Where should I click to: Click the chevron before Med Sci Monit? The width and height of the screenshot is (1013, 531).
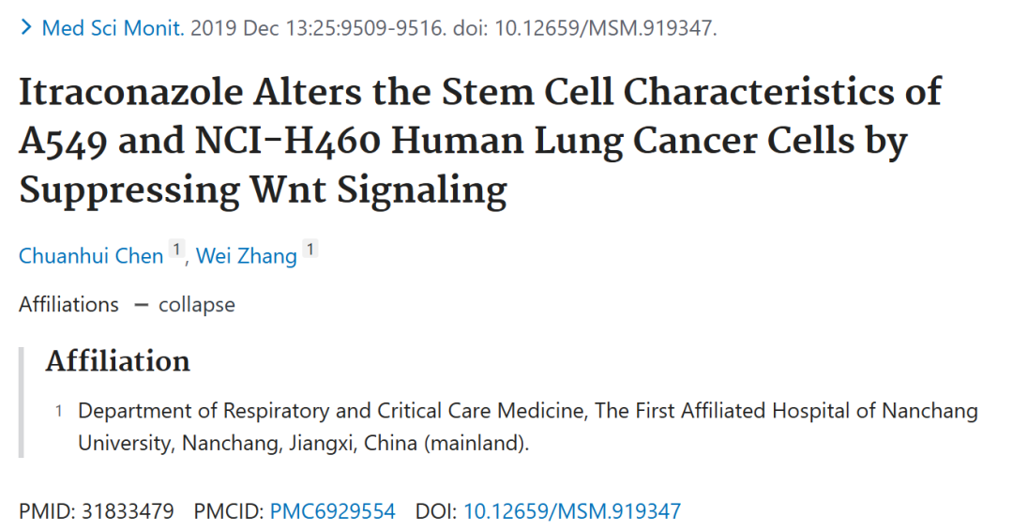(26, 27)
